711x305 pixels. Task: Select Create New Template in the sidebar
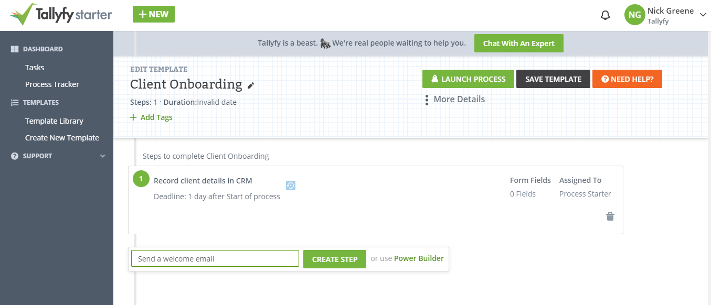62,137
